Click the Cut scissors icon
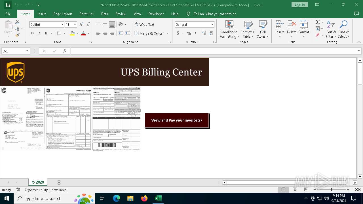This screenshot has height=204, width=363. (17, 22)
